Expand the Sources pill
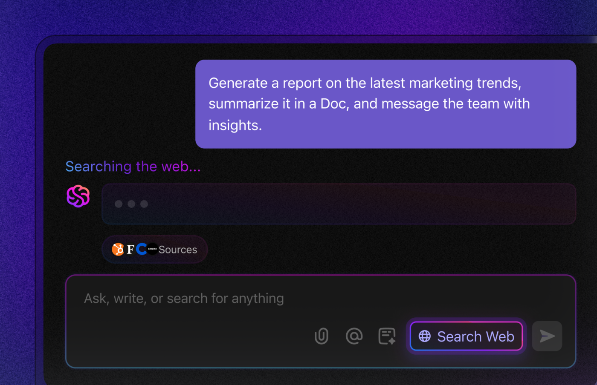 [154, 249]
